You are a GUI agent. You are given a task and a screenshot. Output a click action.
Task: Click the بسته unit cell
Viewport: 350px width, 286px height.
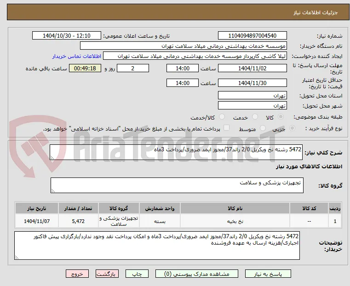(160, 221)
